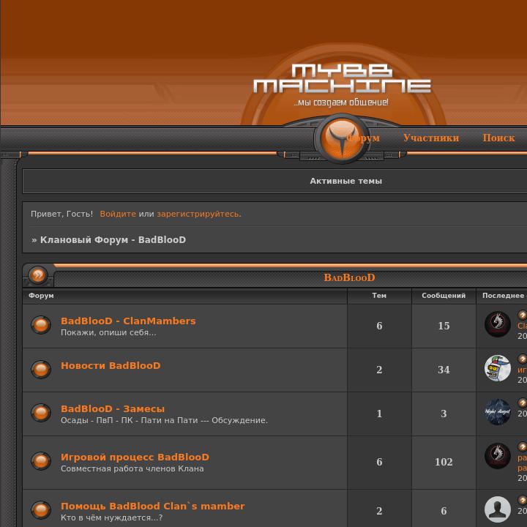527x527 pixels.
Task: Click 'Осады - ПвП - ПК' description text
Action: (x=164, y=420)
